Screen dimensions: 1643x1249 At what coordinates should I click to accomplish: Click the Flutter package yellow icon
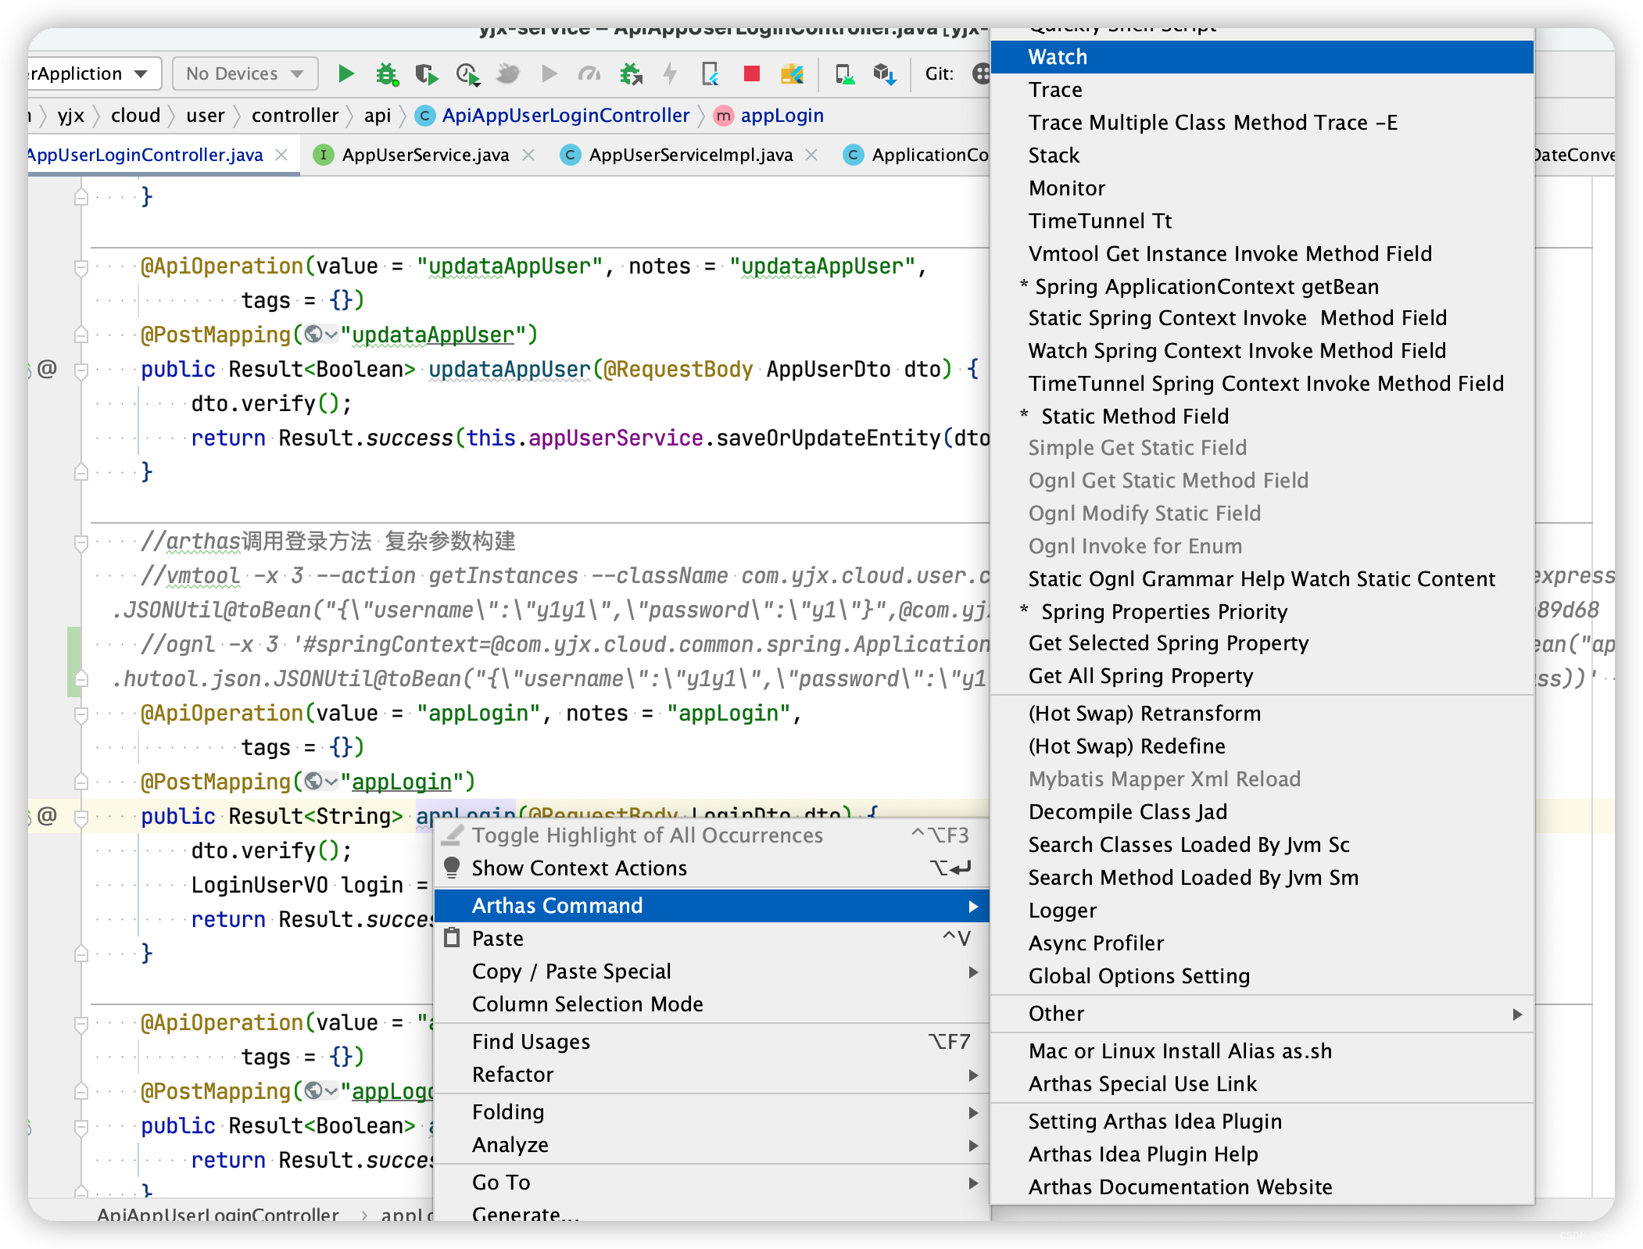click(792, 74)
